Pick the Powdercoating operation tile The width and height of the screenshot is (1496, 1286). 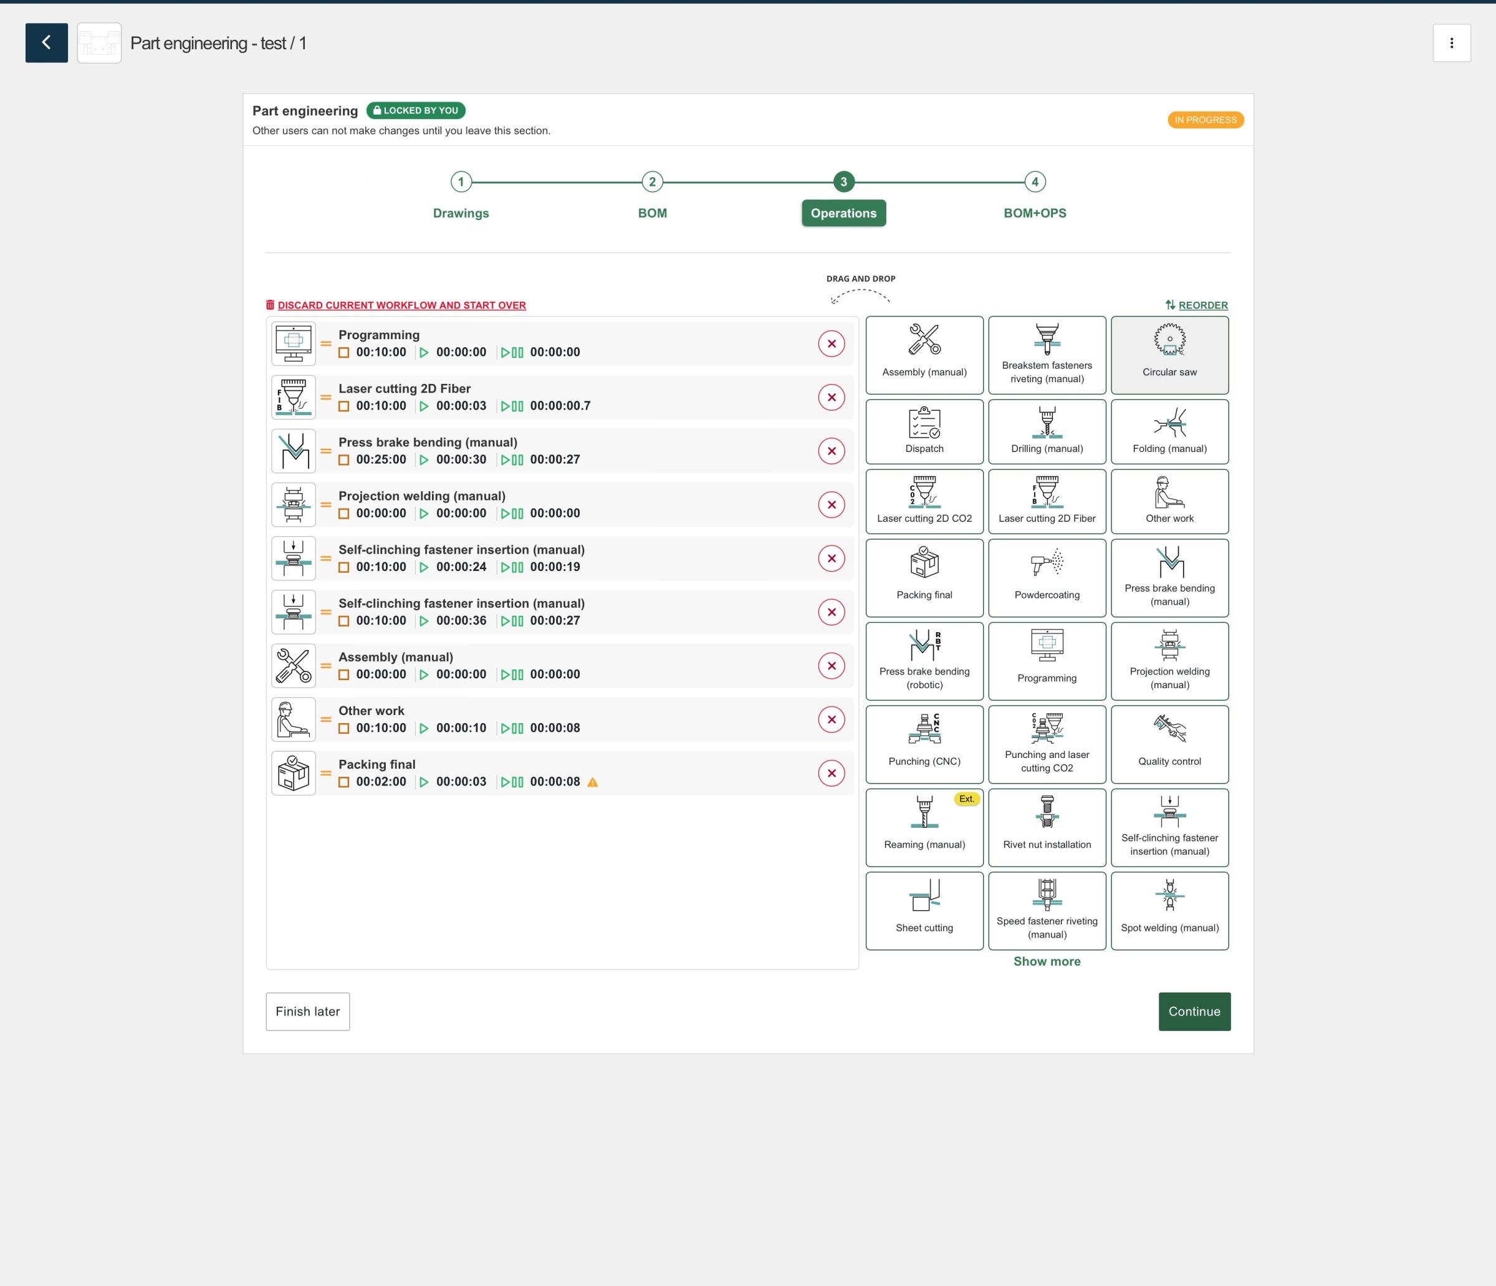[1046, 577]
